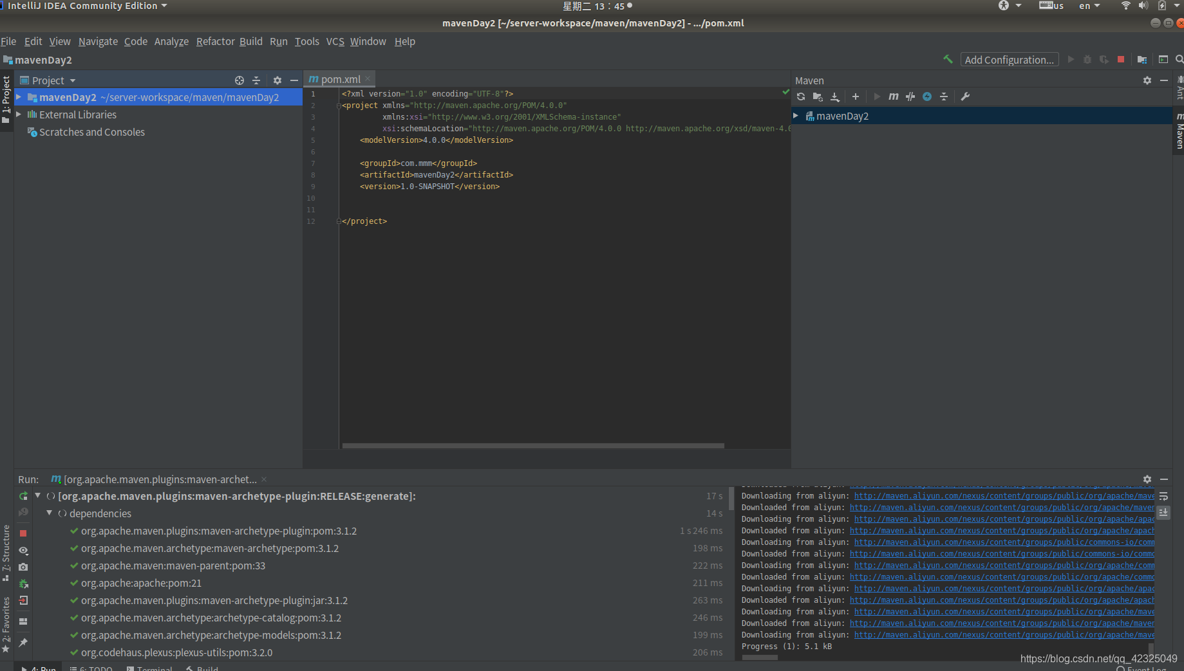Toggle the 2: Favorites tool window

[x=6, y=624]
